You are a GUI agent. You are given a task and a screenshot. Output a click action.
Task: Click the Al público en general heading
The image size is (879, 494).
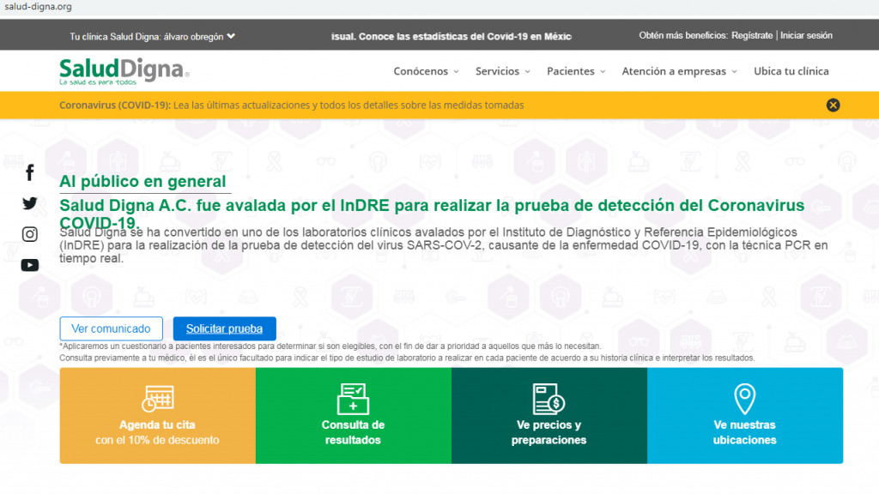(143, 182)
